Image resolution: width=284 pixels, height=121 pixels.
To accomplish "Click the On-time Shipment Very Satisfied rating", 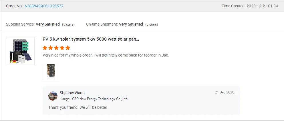I will (x=131, y=24).
